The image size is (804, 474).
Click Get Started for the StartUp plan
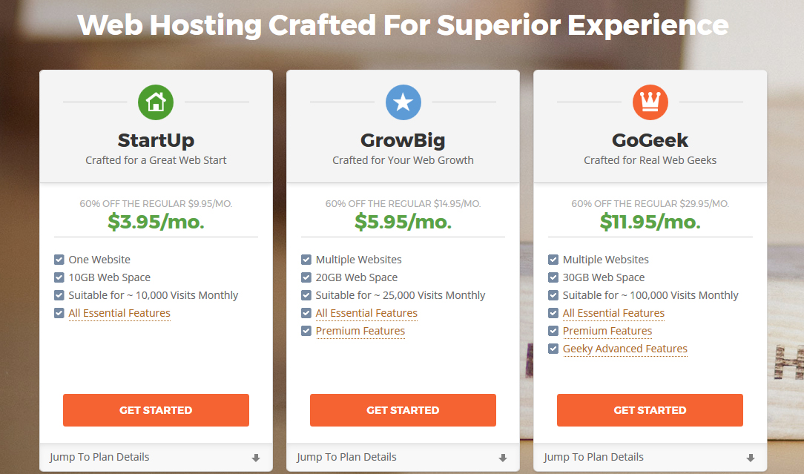click(x=156, y=410)
